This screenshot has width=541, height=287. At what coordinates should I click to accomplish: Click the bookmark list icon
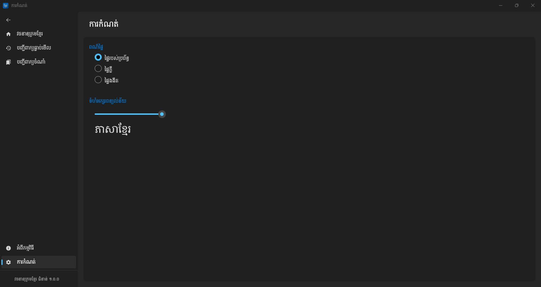(x=8, y=62)
